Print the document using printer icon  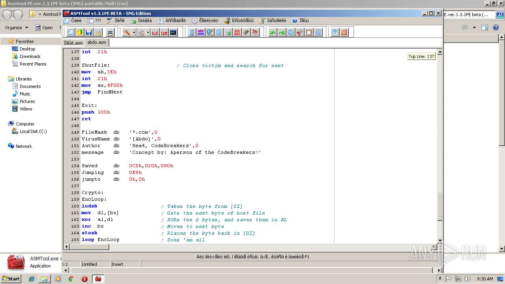[x=110, y=32]
